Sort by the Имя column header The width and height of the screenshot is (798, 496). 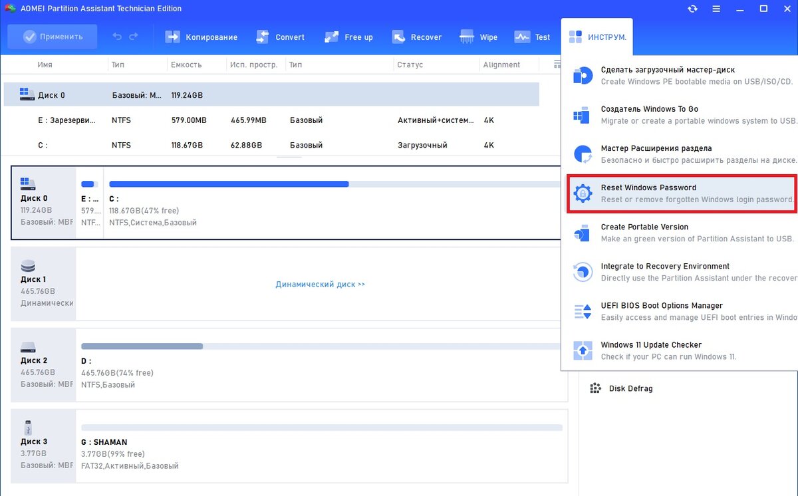coord(45,65)
